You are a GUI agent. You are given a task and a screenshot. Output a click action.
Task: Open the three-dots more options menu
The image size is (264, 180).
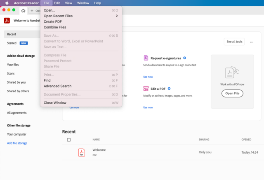(252, 42)
